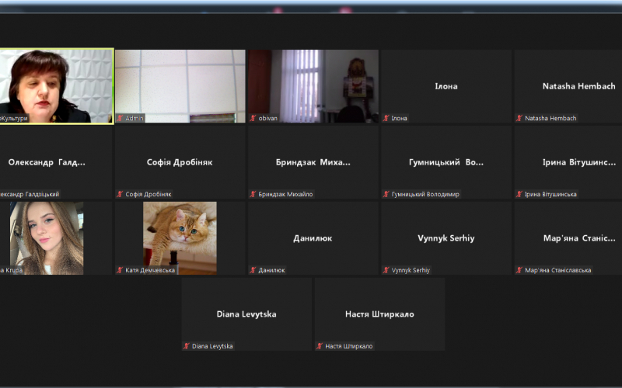The height and width of the screenshot is (388, 622).
Task: Click muted mic icon beside Admin
Action: click(120, 118)
